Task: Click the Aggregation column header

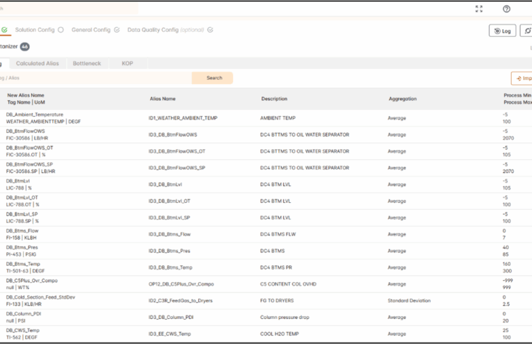Action: 403,99
